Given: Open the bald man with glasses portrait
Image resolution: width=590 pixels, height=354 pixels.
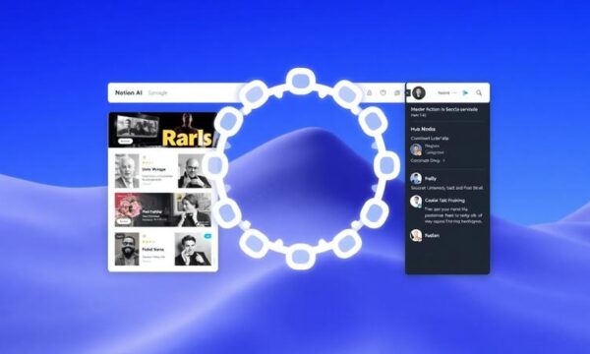Looking at the screenshot, I should (194, 171).
